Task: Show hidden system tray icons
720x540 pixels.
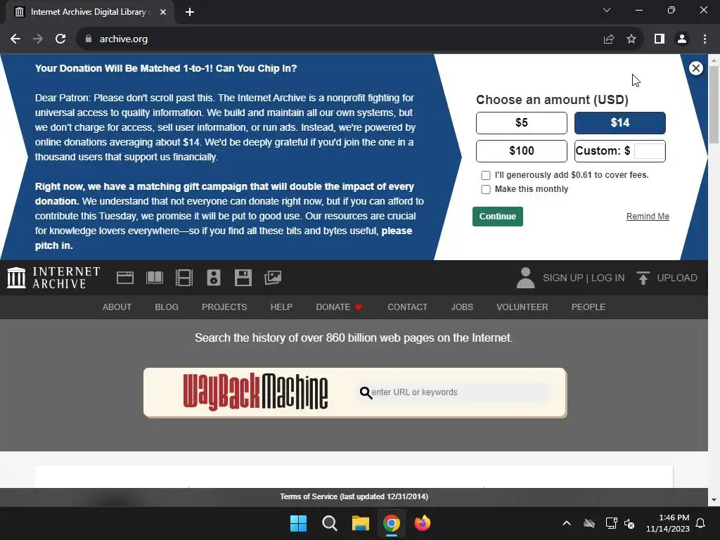Action: coord(567,523)
